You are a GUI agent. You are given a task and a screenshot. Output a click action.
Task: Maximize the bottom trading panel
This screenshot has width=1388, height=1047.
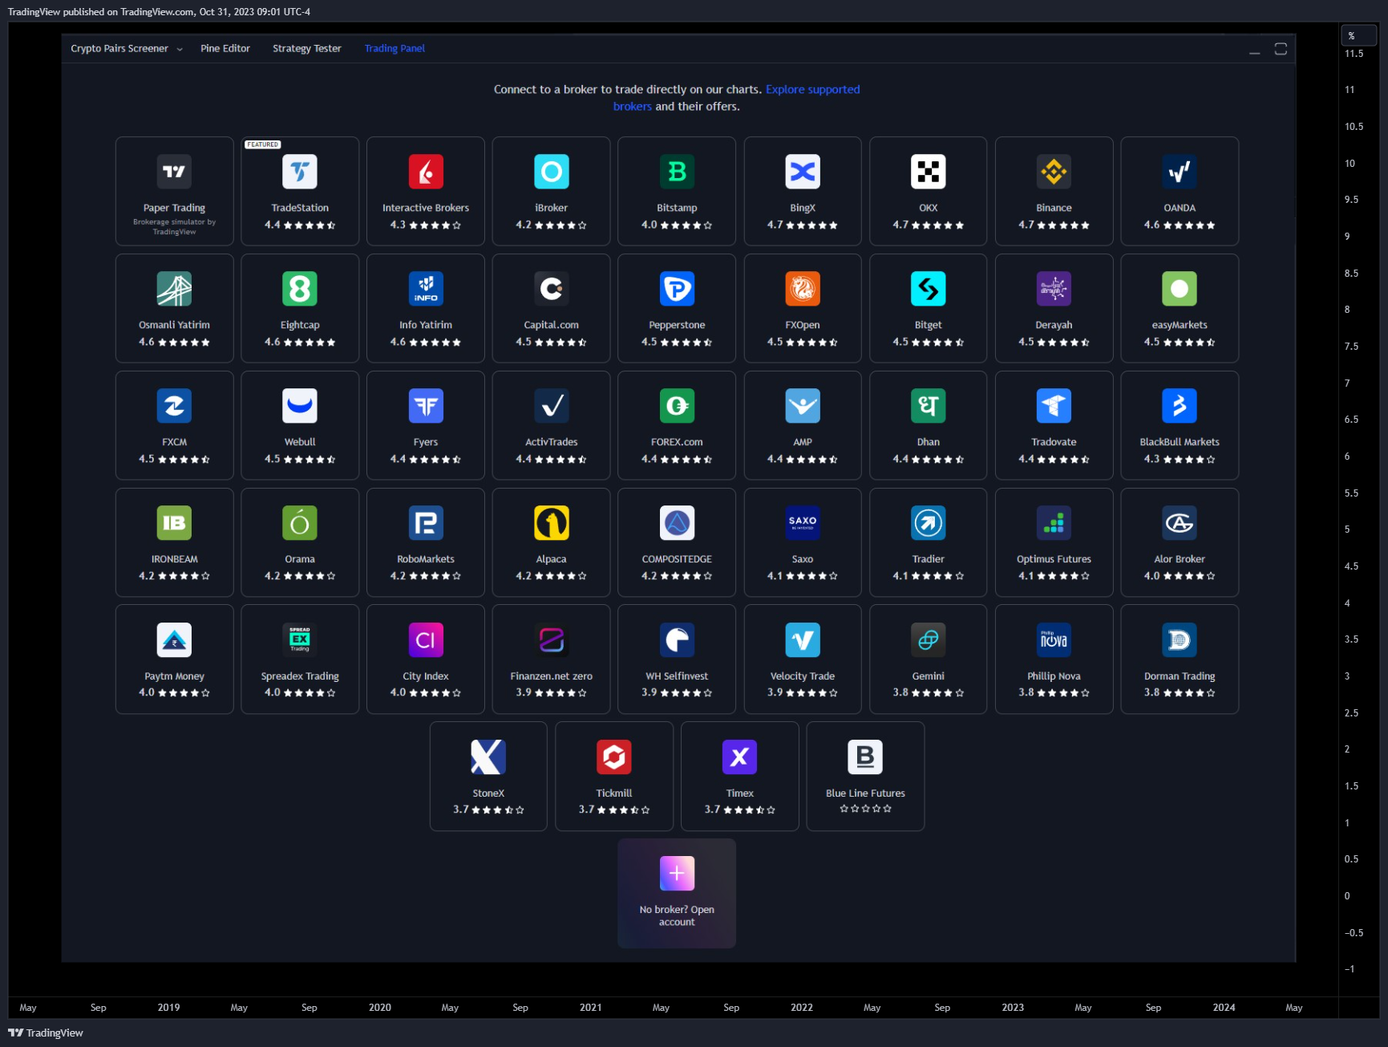pyautogui.click(x=1281, y=49)
